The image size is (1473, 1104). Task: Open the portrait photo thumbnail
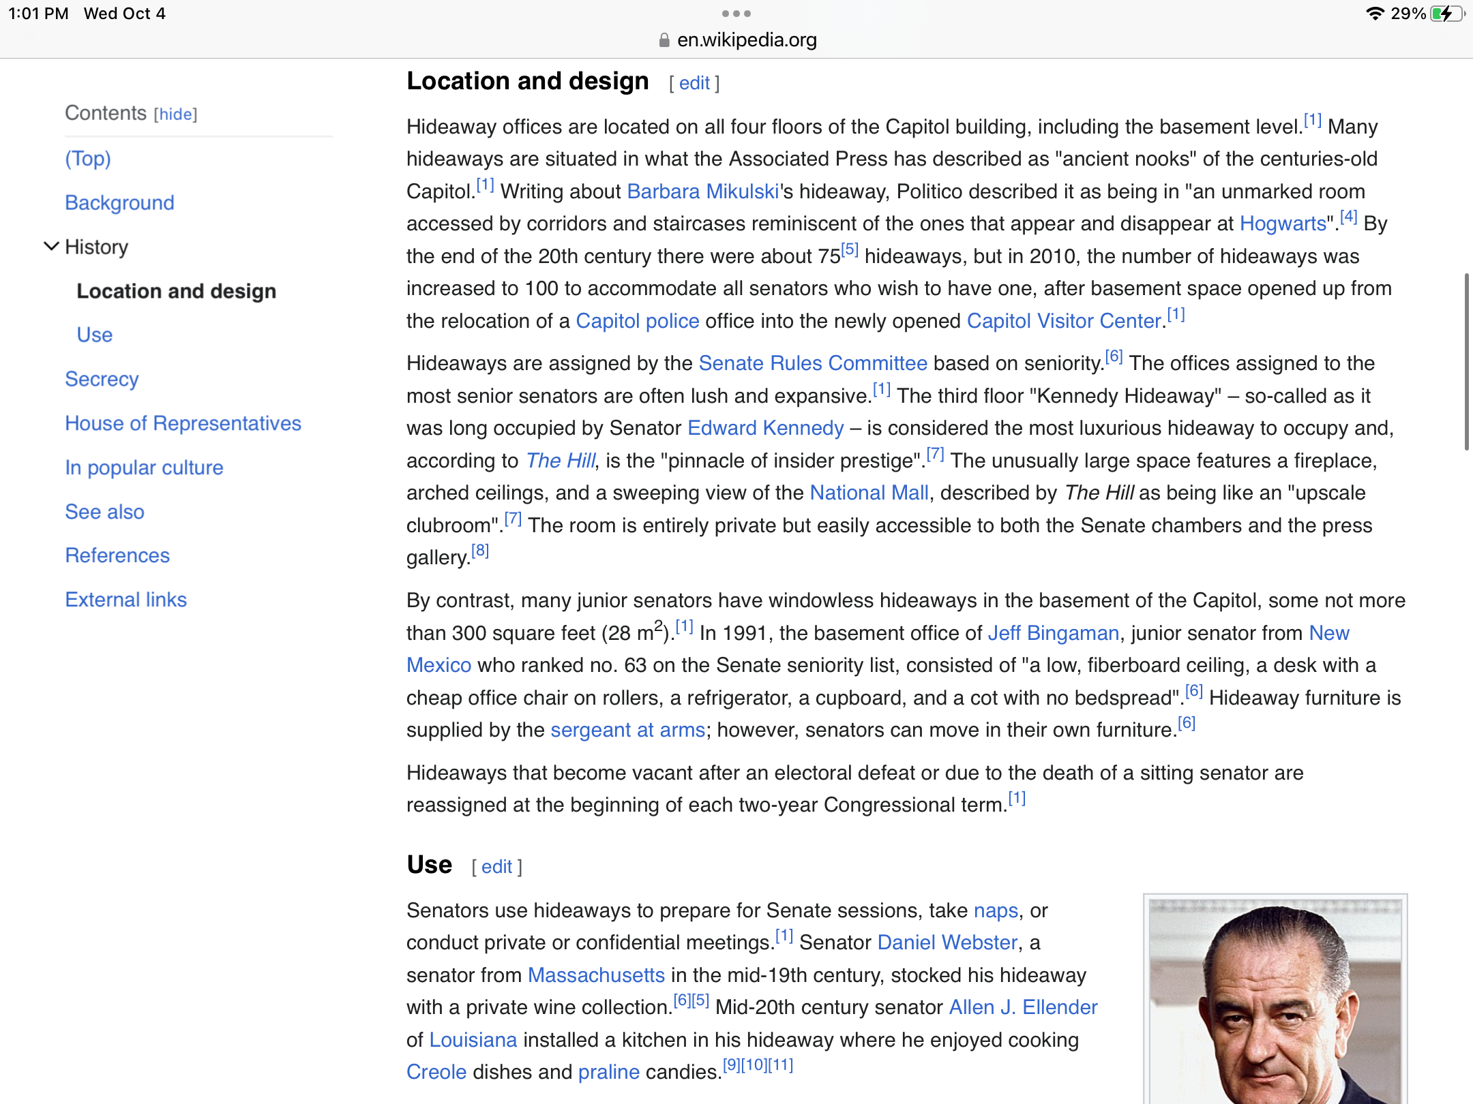pos(1275,1001)
